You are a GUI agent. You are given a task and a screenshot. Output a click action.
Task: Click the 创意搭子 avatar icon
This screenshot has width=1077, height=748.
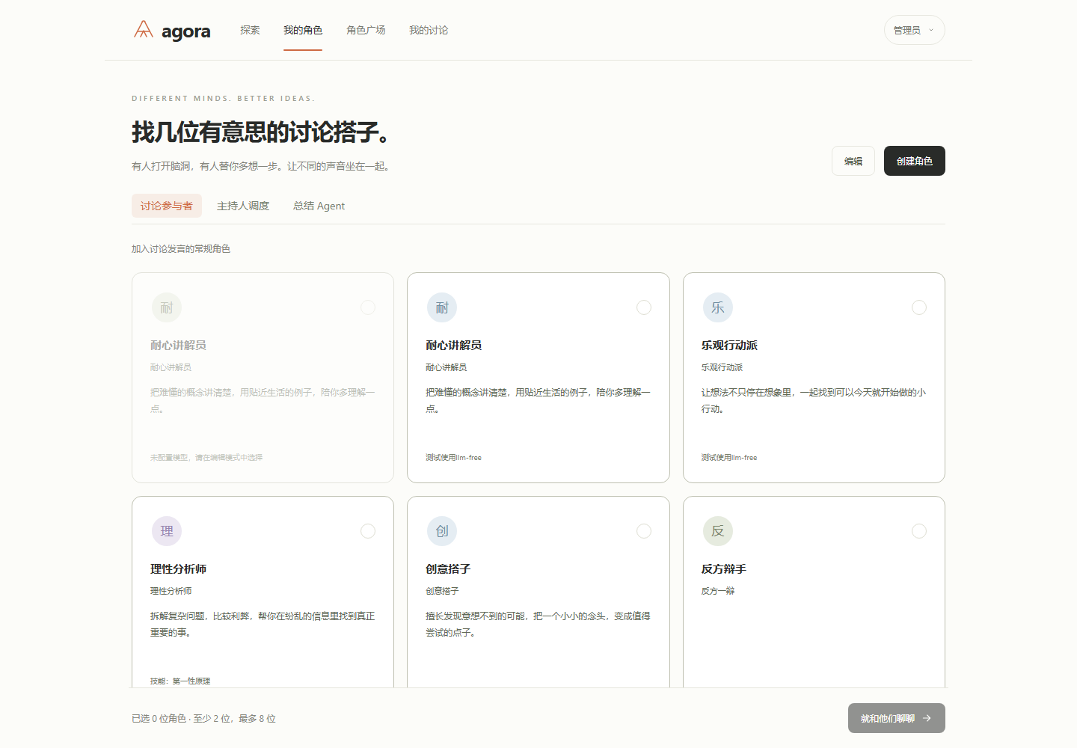(x=442, y=531)
